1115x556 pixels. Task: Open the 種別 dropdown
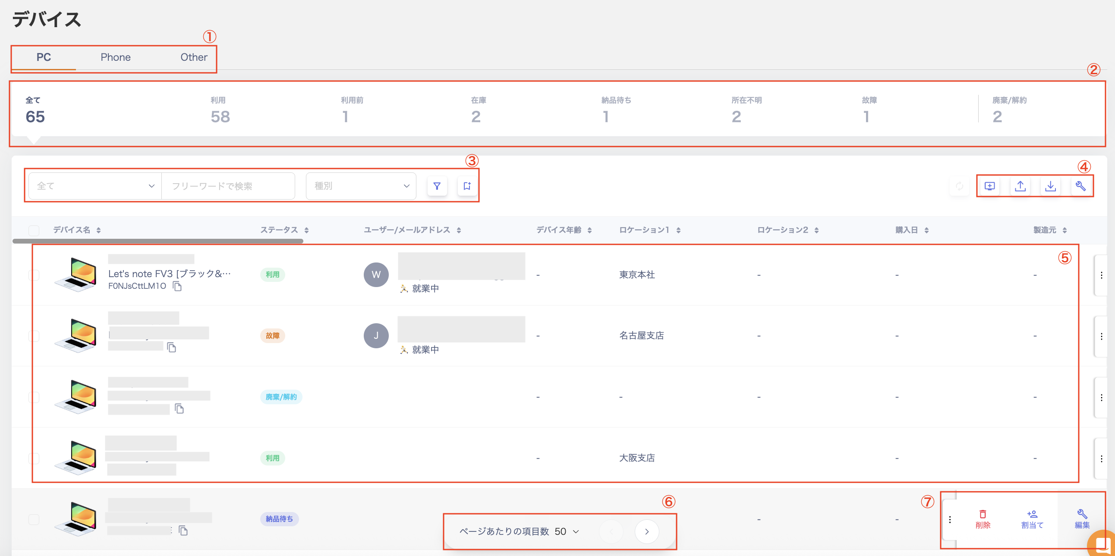pos(361,186)
